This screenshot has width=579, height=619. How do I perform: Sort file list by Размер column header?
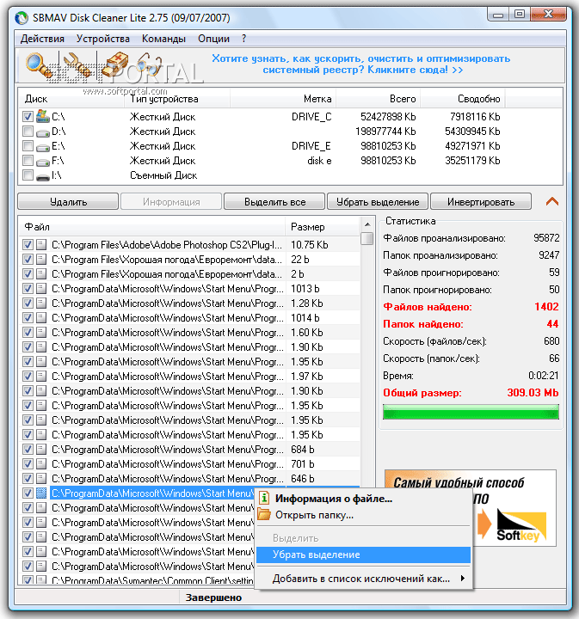[x=322, y=227]
